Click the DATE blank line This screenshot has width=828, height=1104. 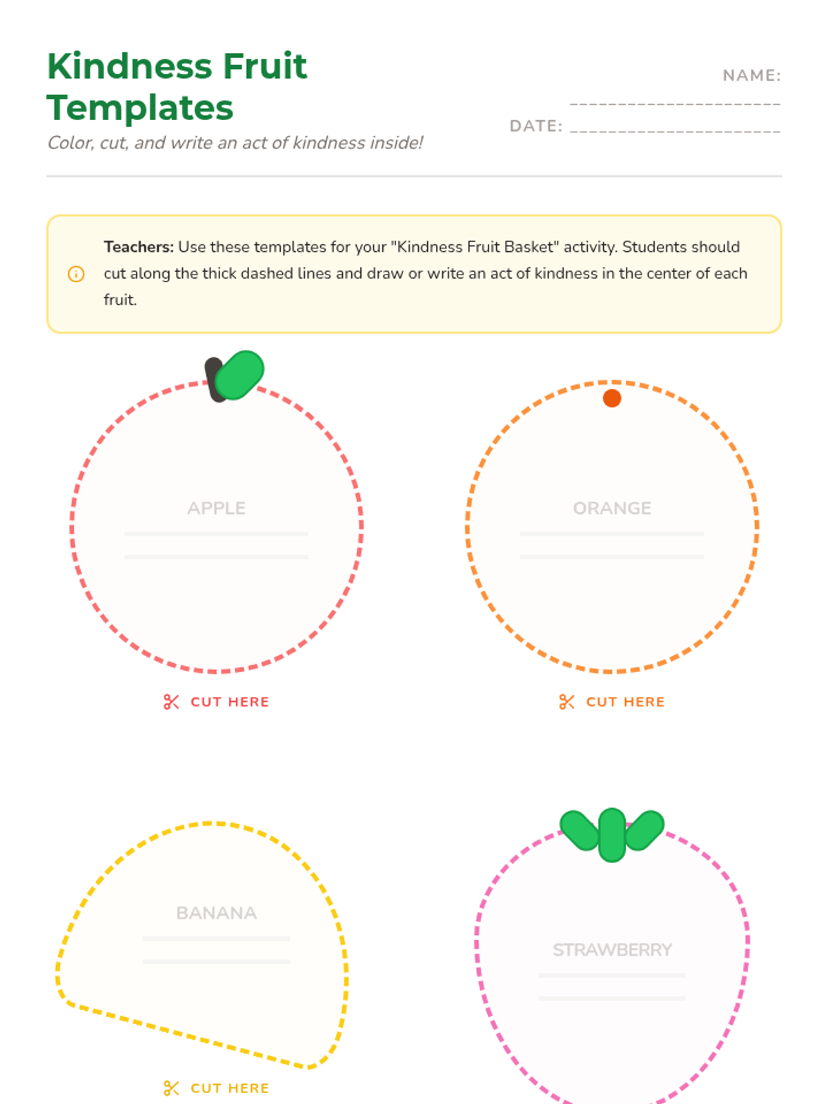pyautogui.click(x=675, y=130)
